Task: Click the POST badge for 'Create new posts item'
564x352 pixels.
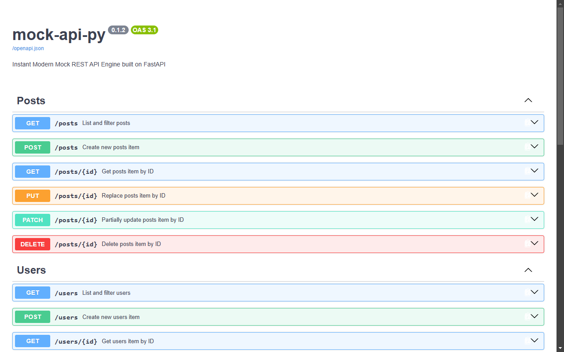Action: (33, 147)
